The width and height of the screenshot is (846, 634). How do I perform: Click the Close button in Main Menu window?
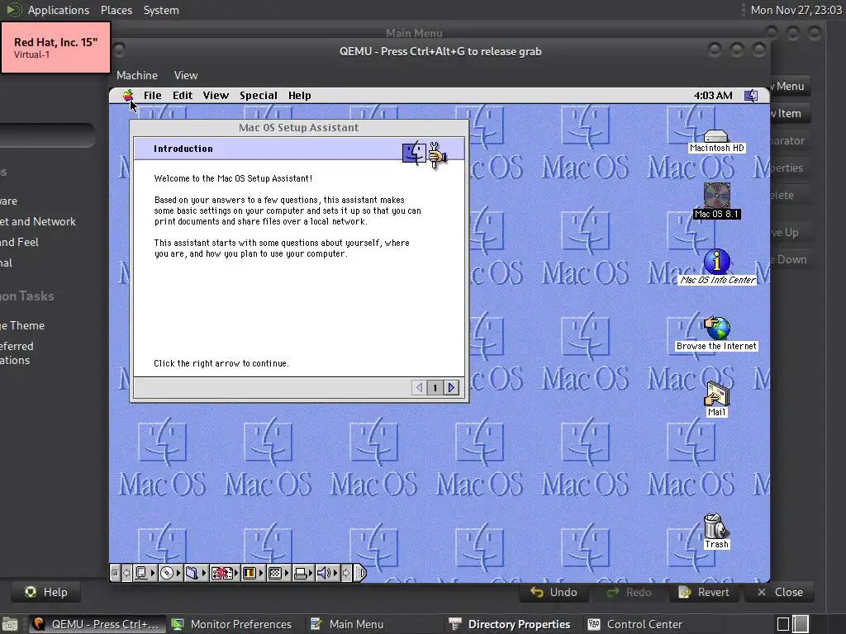click(x=780, y=592)
